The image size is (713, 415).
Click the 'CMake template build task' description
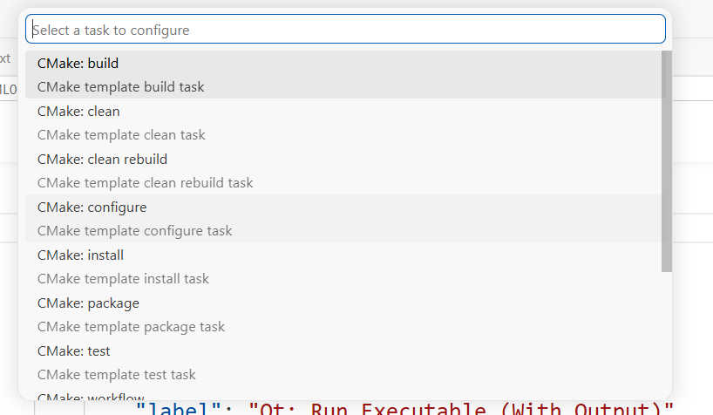[x=120, y=87]
